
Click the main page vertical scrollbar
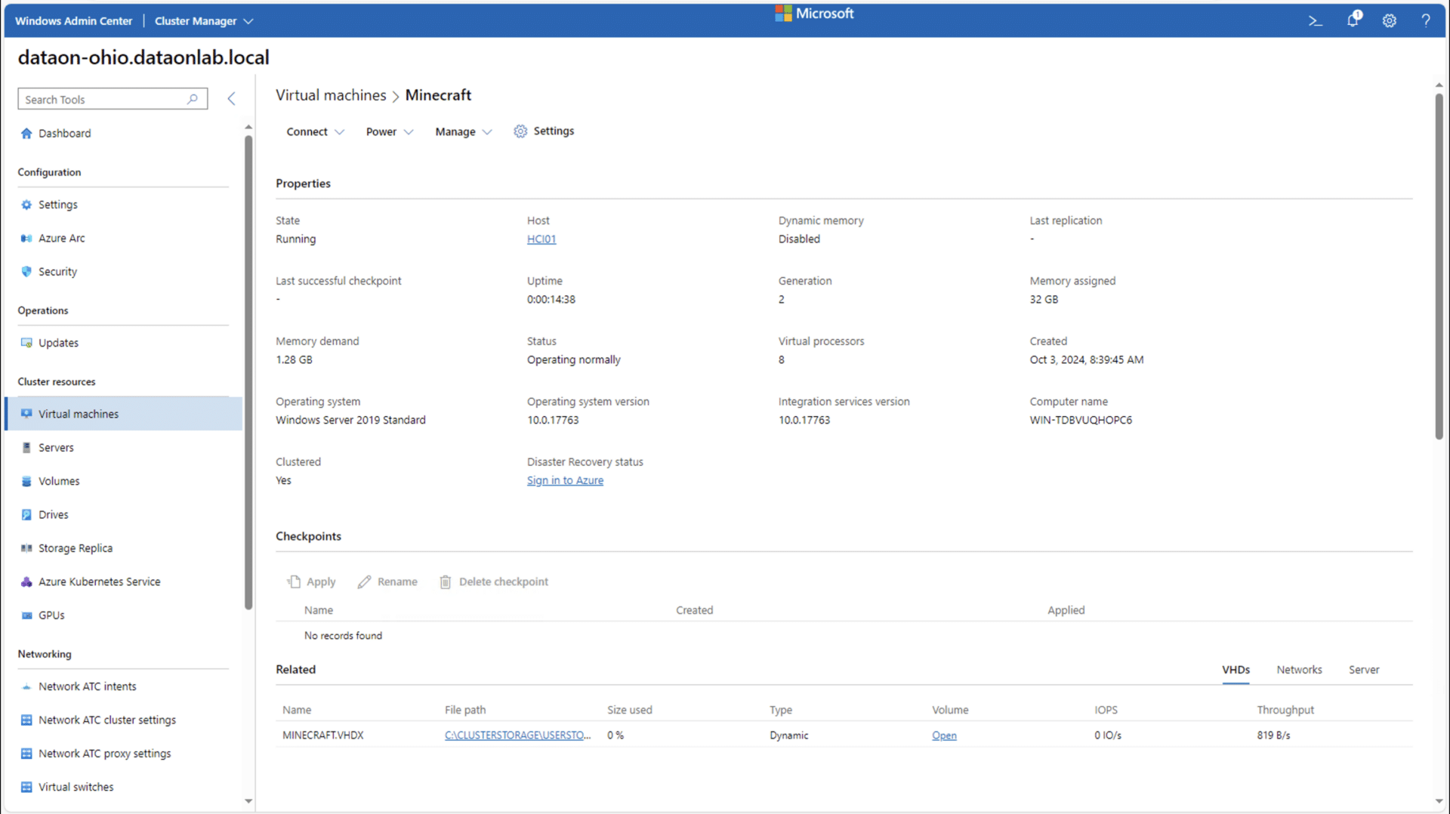pyautogui.click(x=1439, y=265)
